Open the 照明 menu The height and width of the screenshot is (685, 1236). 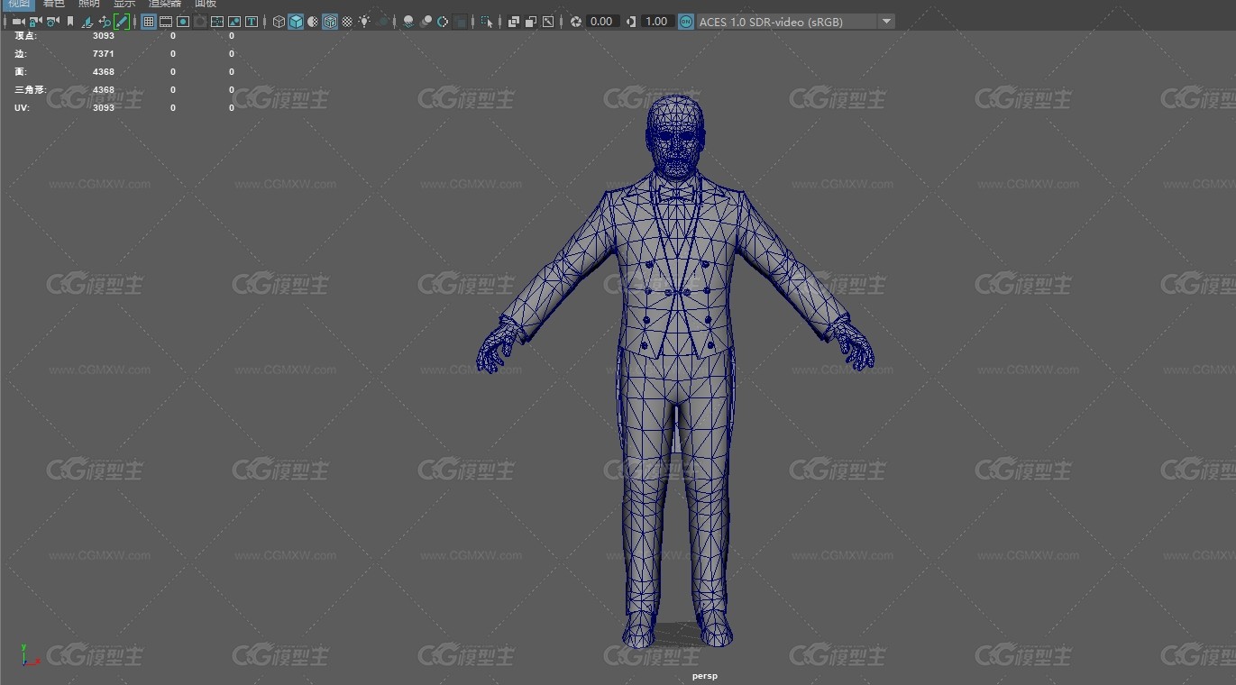(x=89, y=4)
